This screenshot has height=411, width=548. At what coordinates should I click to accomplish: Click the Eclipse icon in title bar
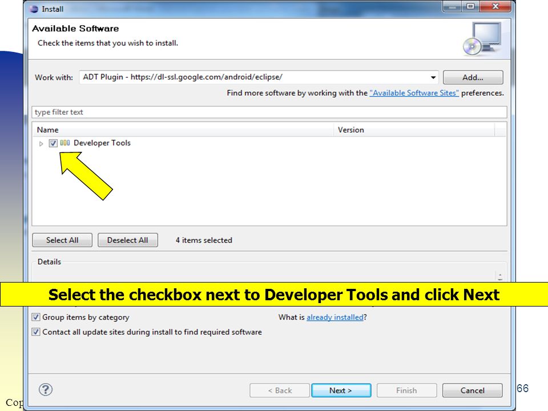tap(34, 9)
